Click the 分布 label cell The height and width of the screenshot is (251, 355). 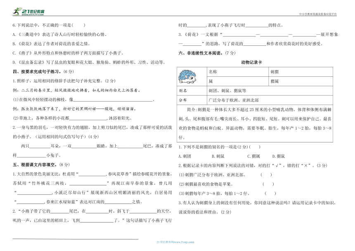point(192,100)
